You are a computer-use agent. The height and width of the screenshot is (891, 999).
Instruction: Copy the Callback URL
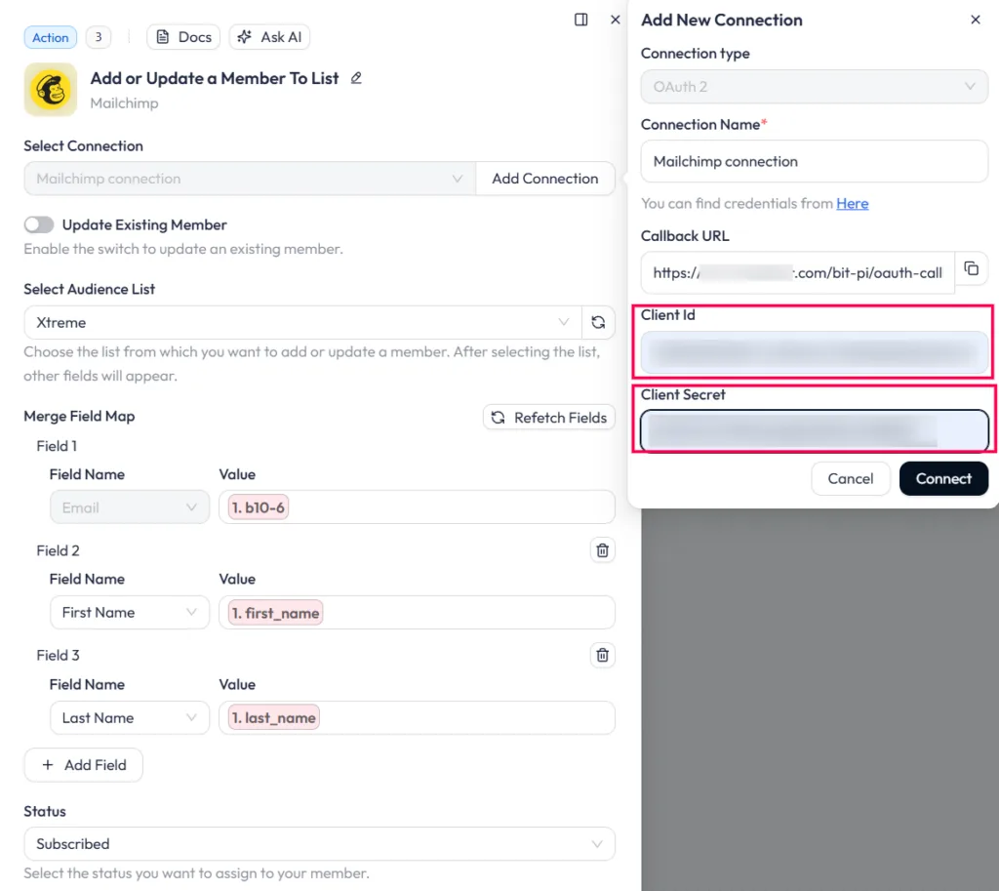tap(971, 269)
